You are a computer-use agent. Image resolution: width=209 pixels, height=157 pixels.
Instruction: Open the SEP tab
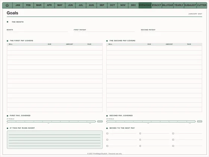(102, 5)
